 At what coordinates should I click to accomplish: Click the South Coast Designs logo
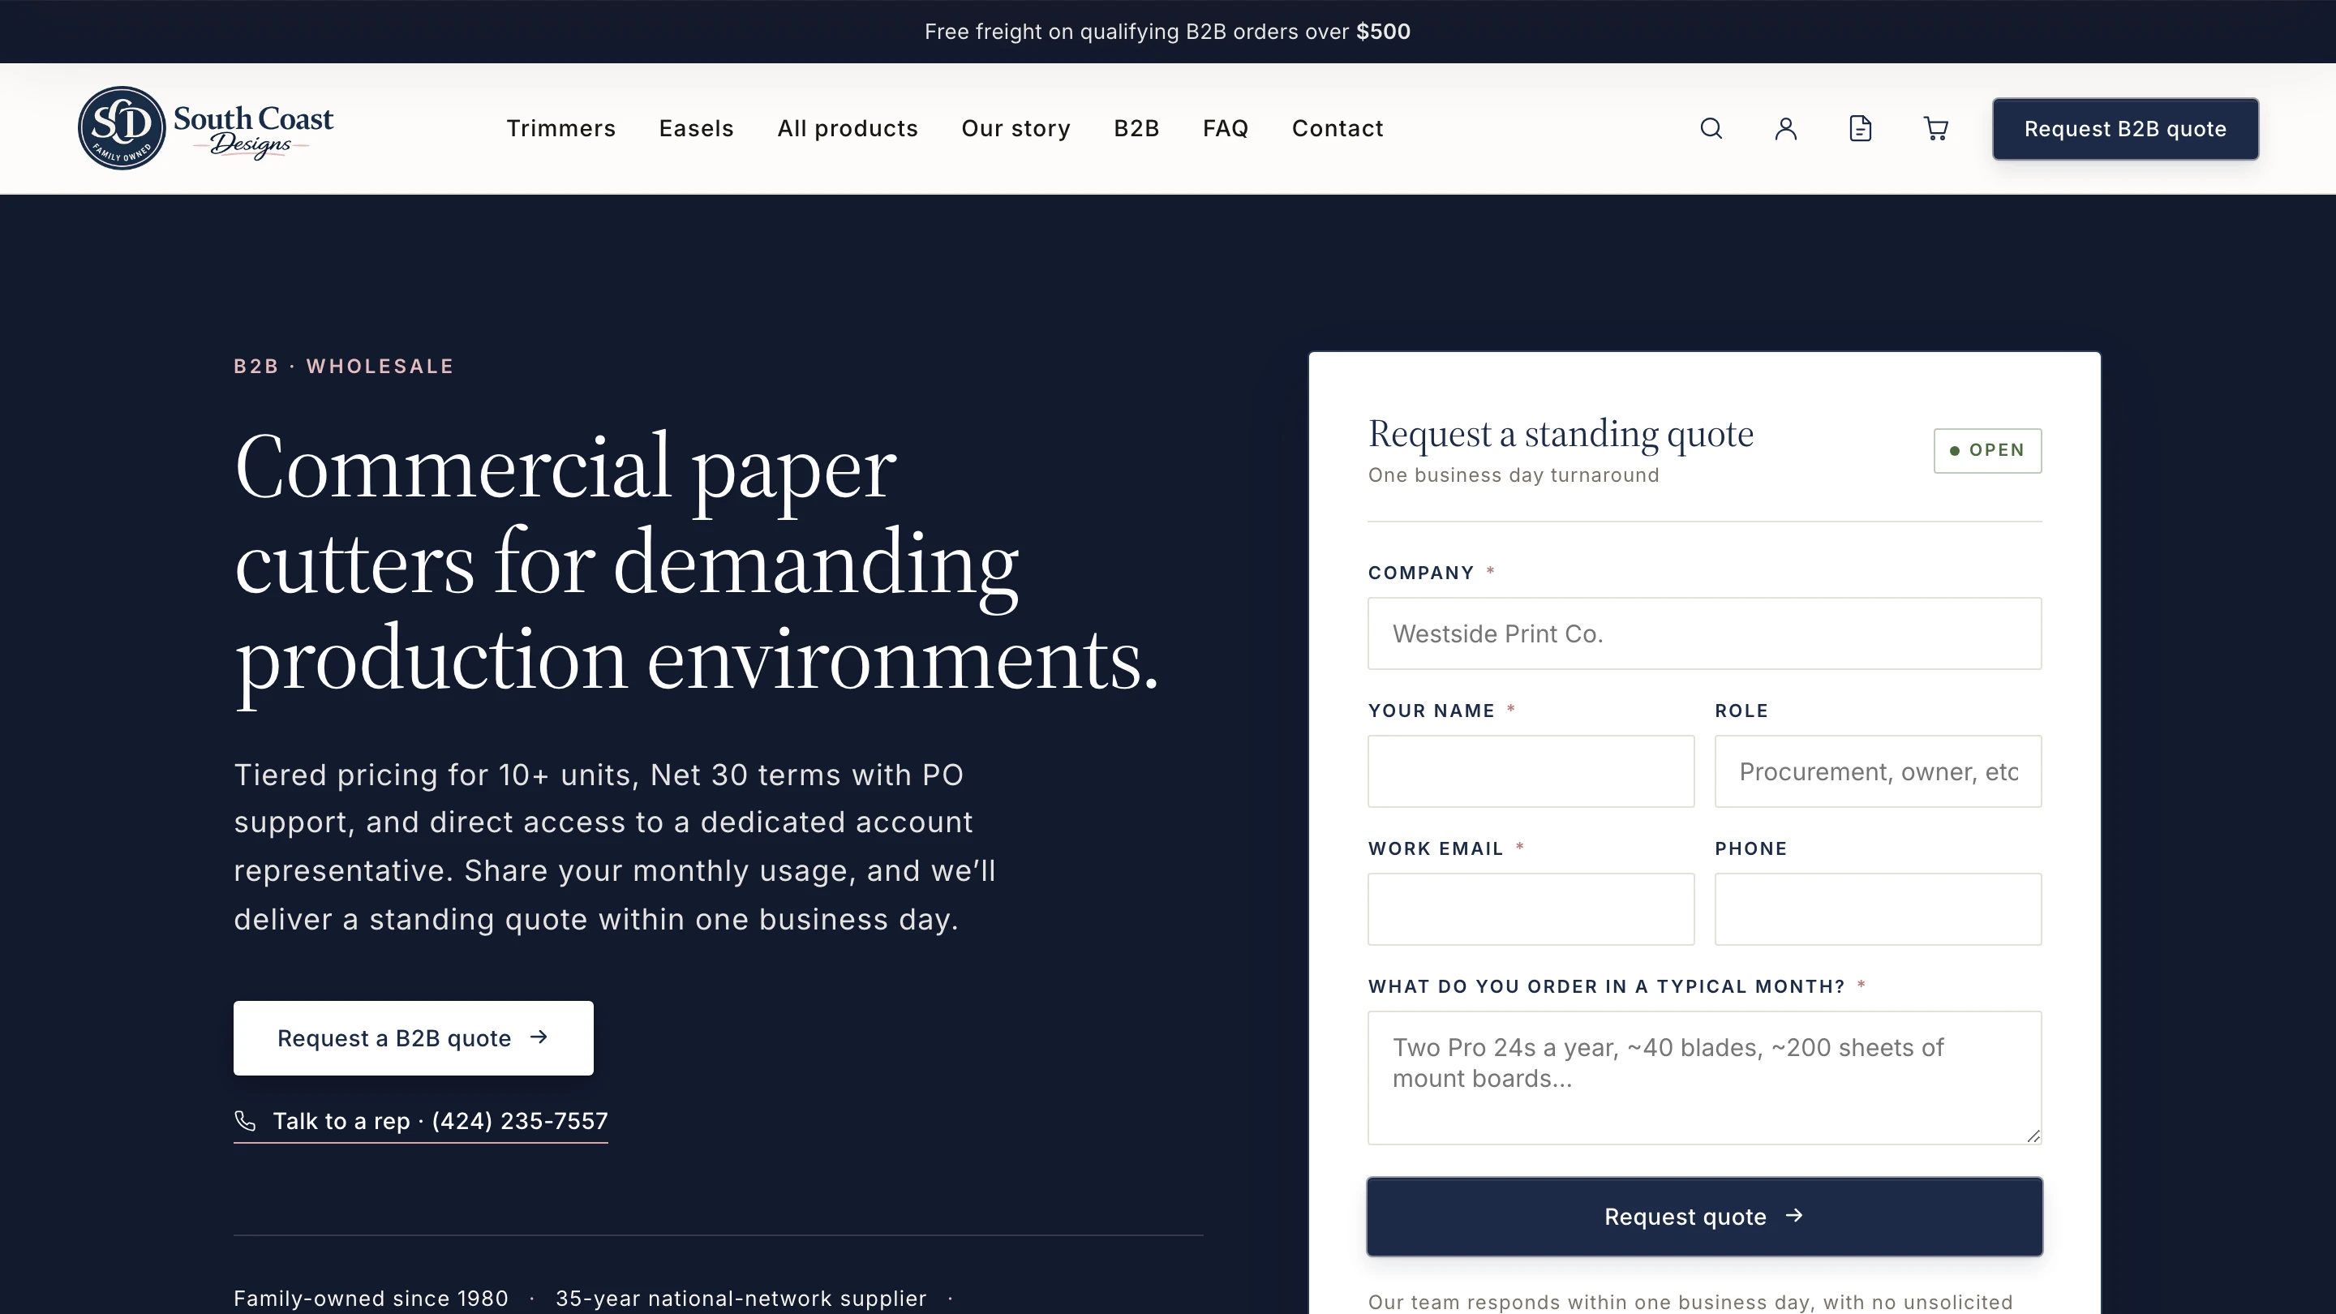(206, 128)
